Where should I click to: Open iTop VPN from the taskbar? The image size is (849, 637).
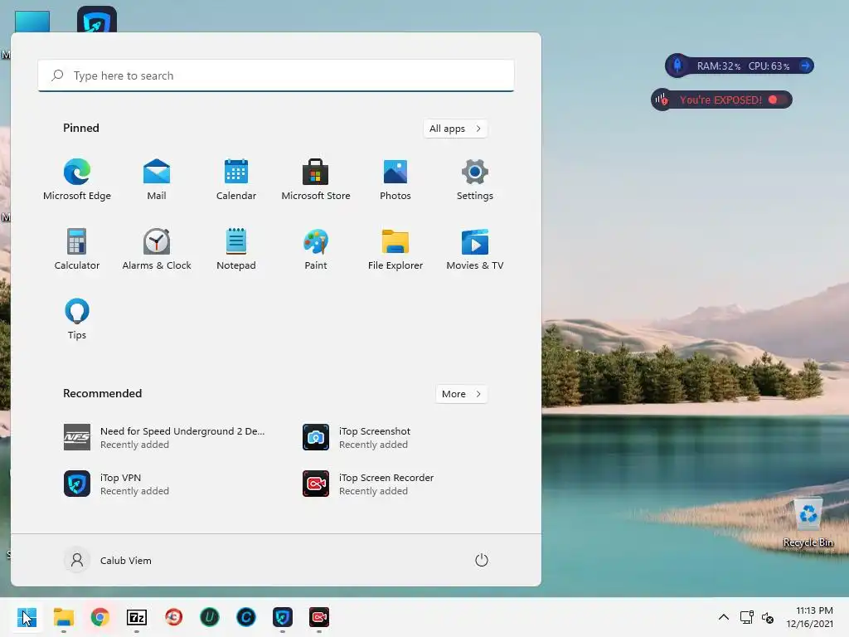click(x=283, y=617)
